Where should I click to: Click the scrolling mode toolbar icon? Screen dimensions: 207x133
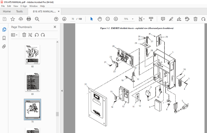point(151,19)
